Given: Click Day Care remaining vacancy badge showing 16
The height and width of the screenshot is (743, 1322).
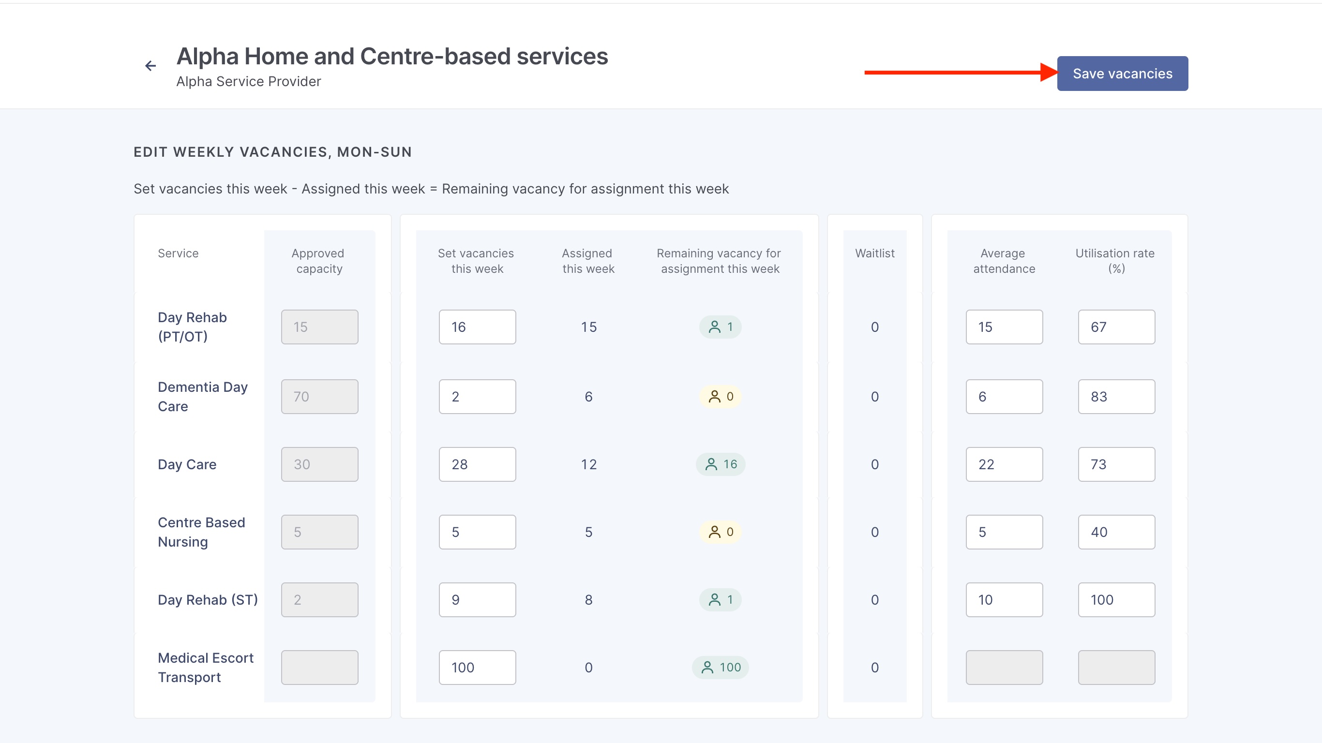Looking at the screenshot, I should point(720,464).
